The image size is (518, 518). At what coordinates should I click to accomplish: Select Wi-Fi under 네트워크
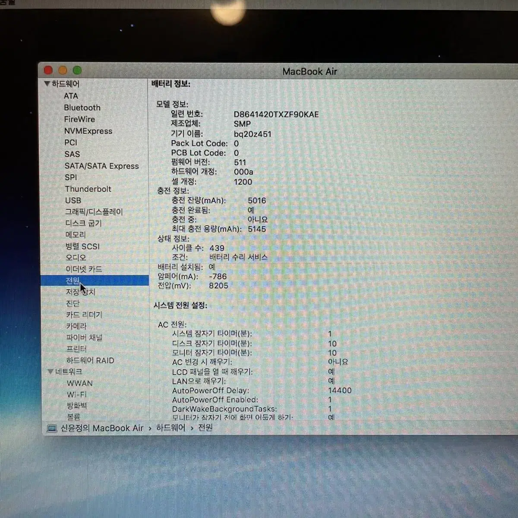tap(77, 395)
